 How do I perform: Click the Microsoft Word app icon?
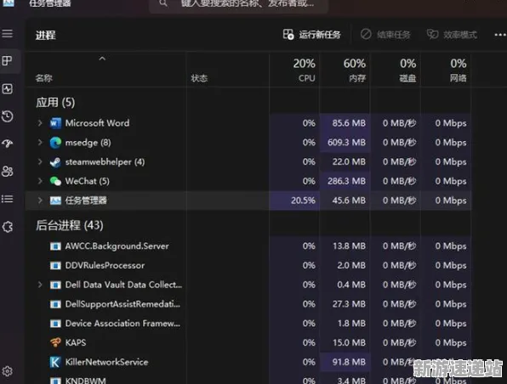tap(55, 123)
